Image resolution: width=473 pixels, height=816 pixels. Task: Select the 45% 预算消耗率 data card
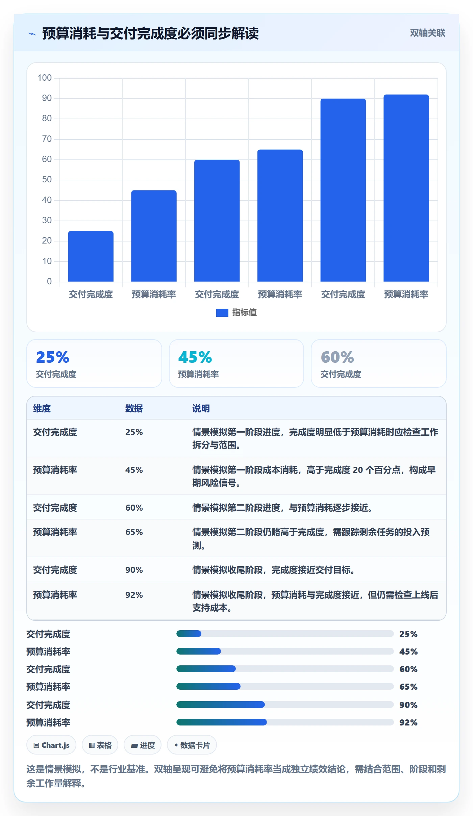pyautogui.click(x=236, y=363)
